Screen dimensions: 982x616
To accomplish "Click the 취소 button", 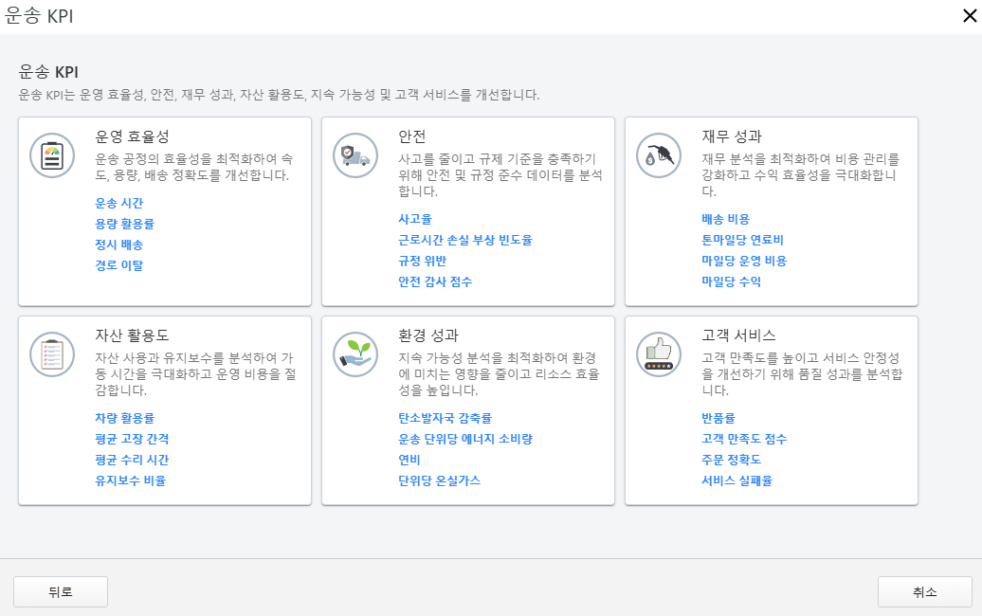I will [924, 591].
